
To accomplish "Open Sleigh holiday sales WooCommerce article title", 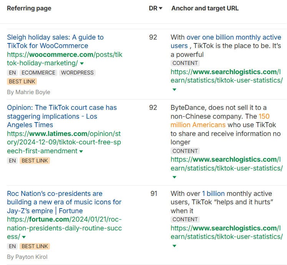I will point(55,41).
